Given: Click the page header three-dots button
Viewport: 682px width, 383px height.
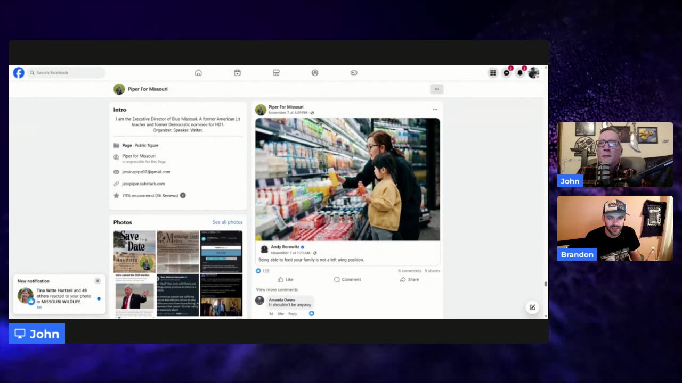Looking at the screenshot, I should click(x=436, y=89).
